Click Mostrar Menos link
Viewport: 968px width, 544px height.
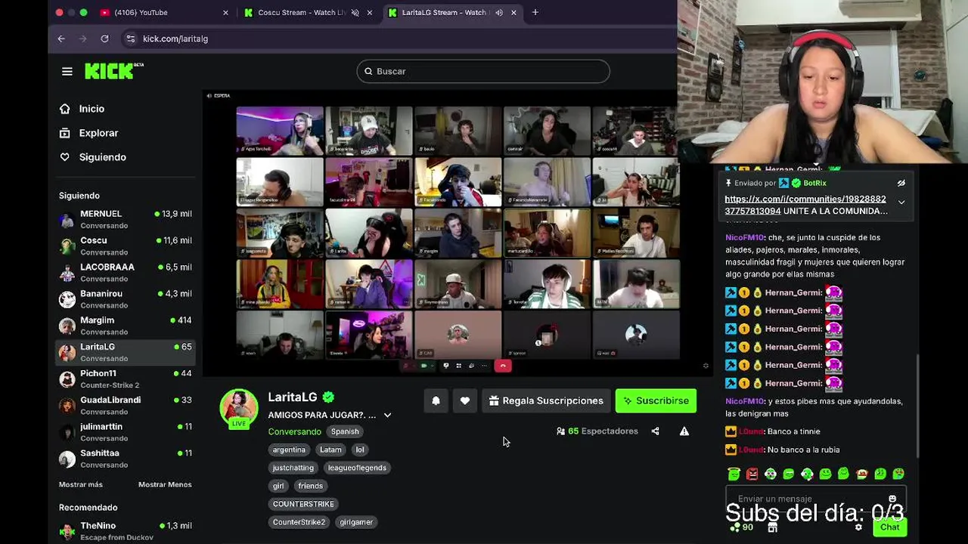165,484
